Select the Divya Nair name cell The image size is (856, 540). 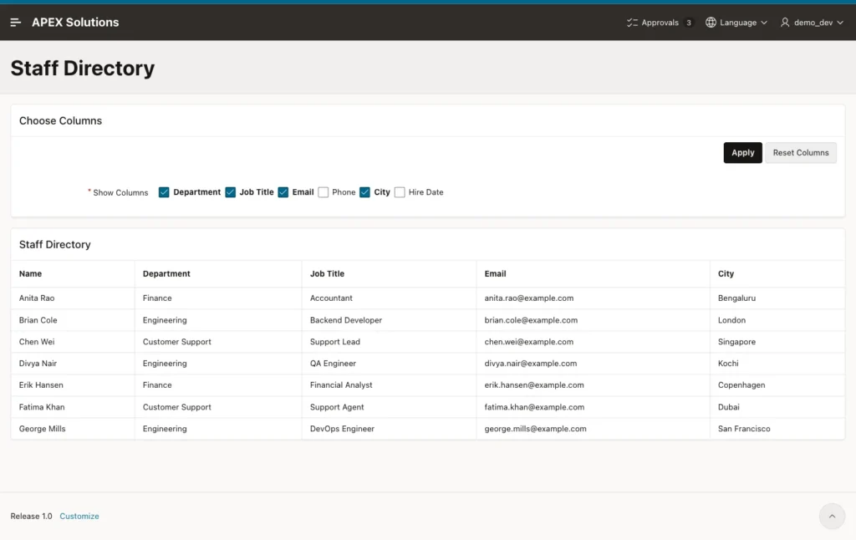(73, 364)
